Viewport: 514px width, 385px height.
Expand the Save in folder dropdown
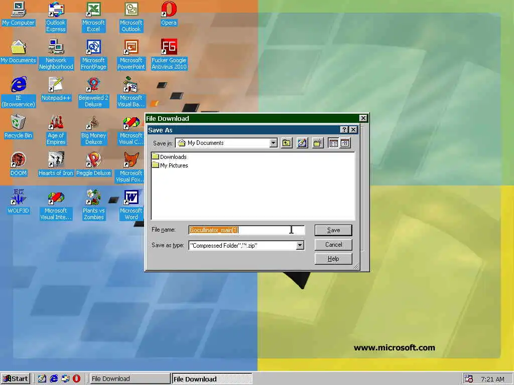click(x=273, y=143)
